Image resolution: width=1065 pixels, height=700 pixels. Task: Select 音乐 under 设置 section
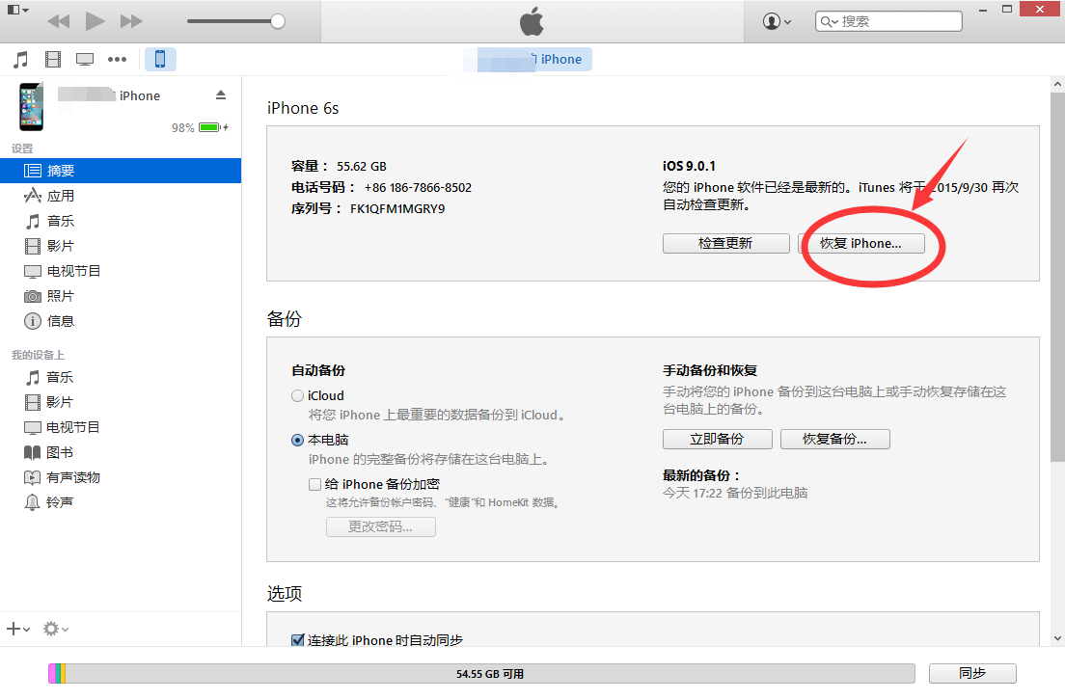[121, 221]
